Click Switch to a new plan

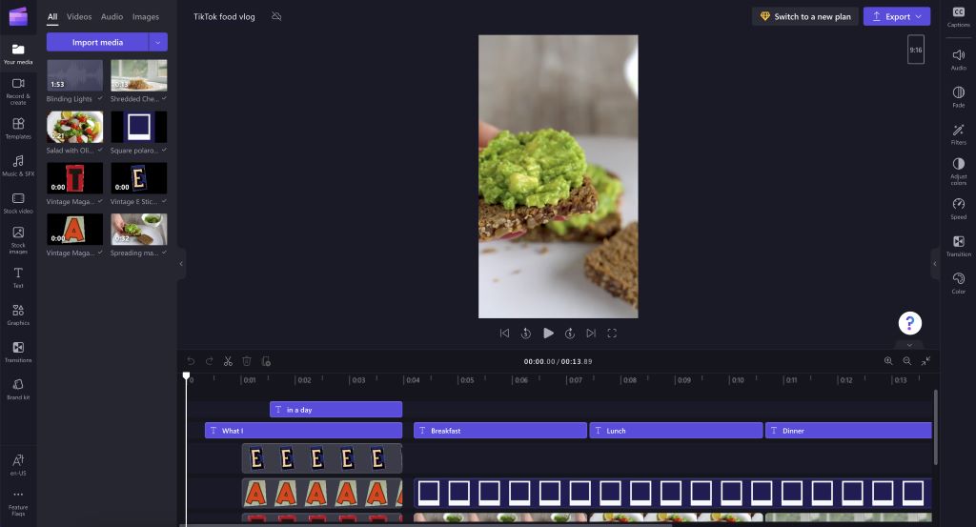click(x=805, y=17)
